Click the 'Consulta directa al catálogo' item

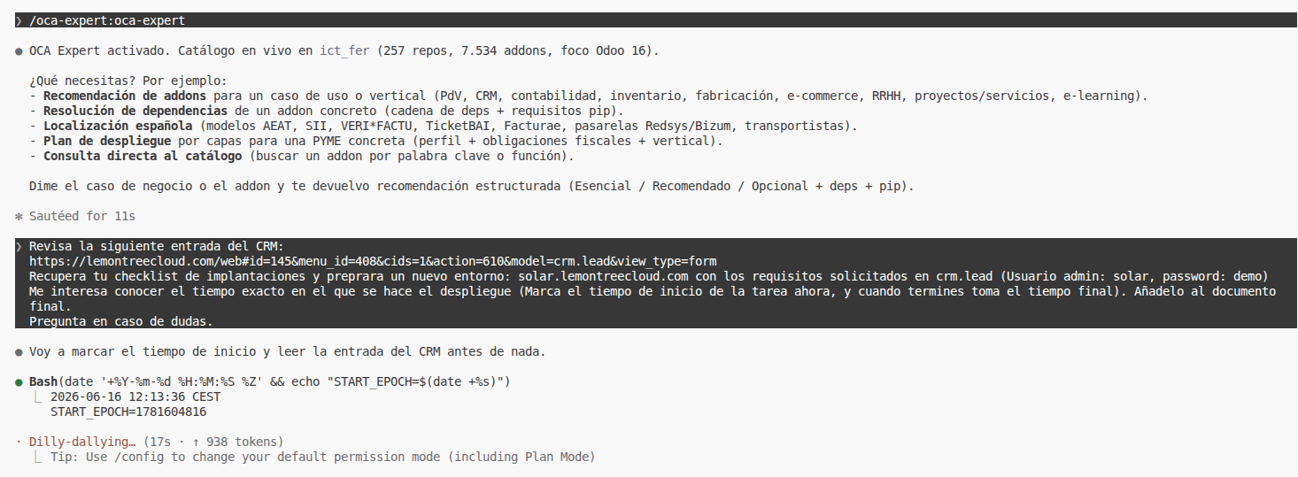coord(143,156)
